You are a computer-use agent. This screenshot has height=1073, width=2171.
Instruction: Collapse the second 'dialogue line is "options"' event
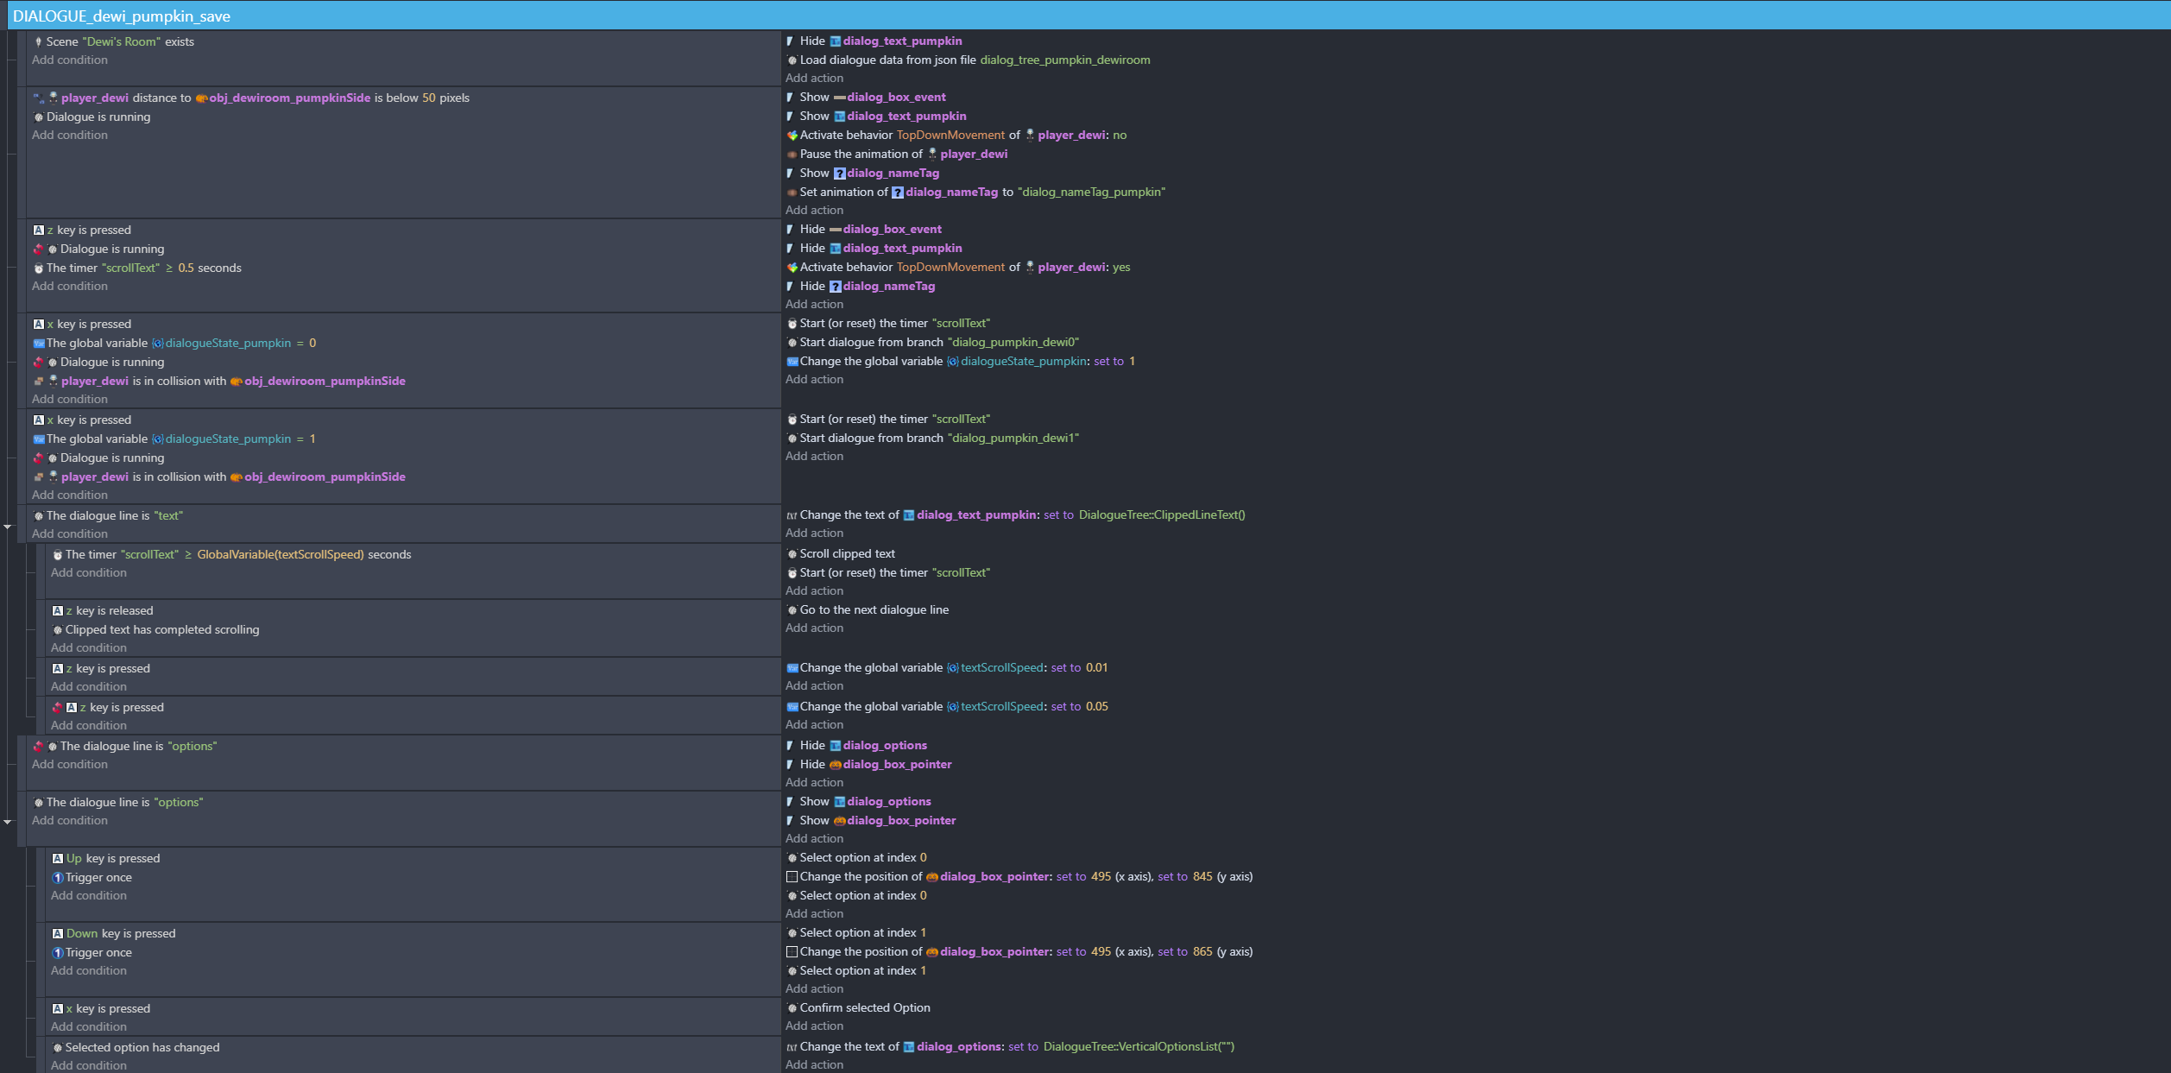(8, 822)
